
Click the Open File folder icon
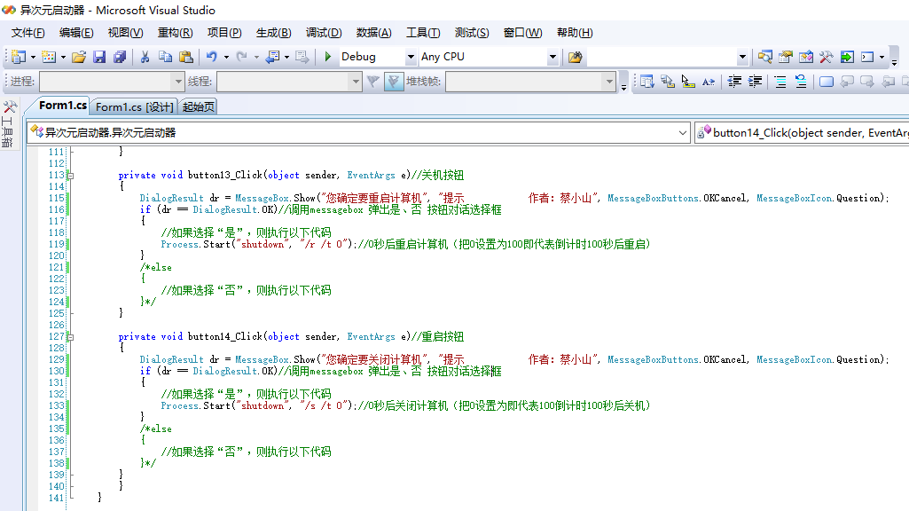pos(78,56)
